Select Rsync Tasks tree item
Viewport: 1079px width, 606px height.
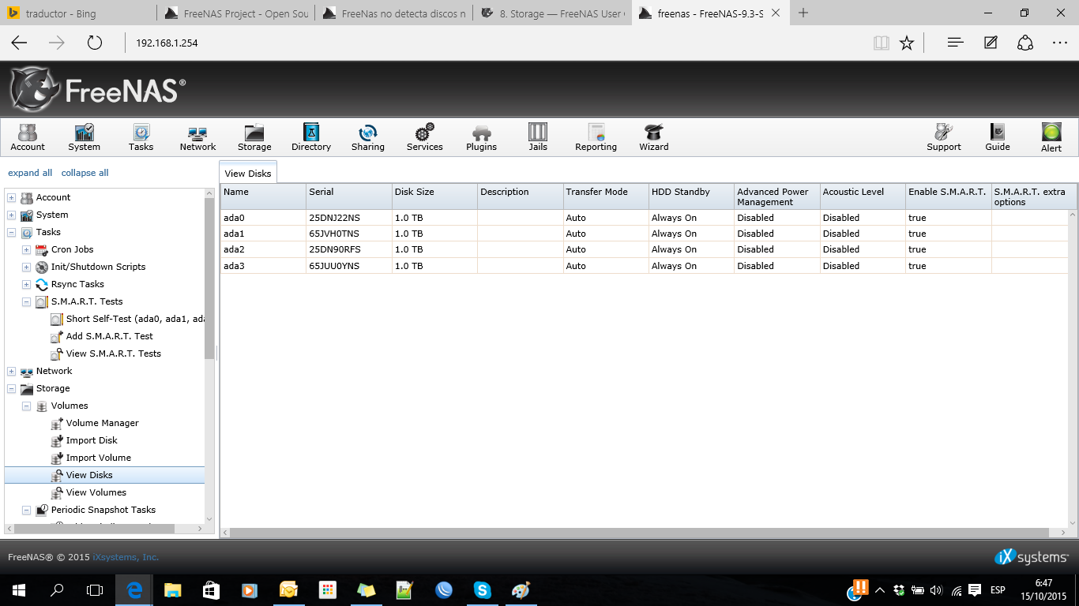pyautogui.click(x=77, y=284)
